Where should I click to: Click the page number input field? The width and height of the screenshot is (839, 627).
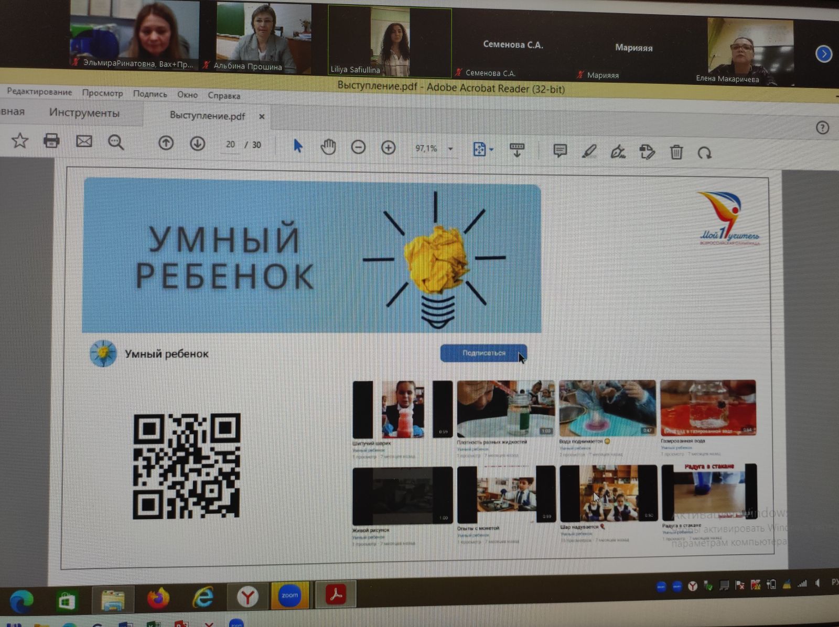tap(230, 145)
